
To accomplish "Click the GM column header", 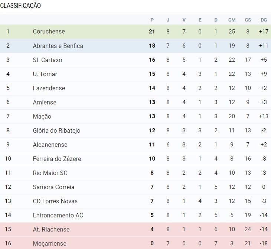I will coord(232,20).
